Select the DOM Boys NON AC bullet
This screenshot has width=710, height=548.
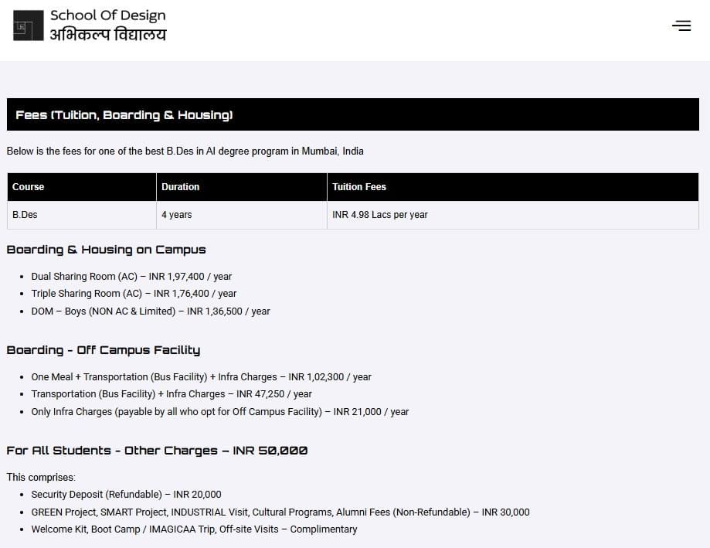(151, 311)
